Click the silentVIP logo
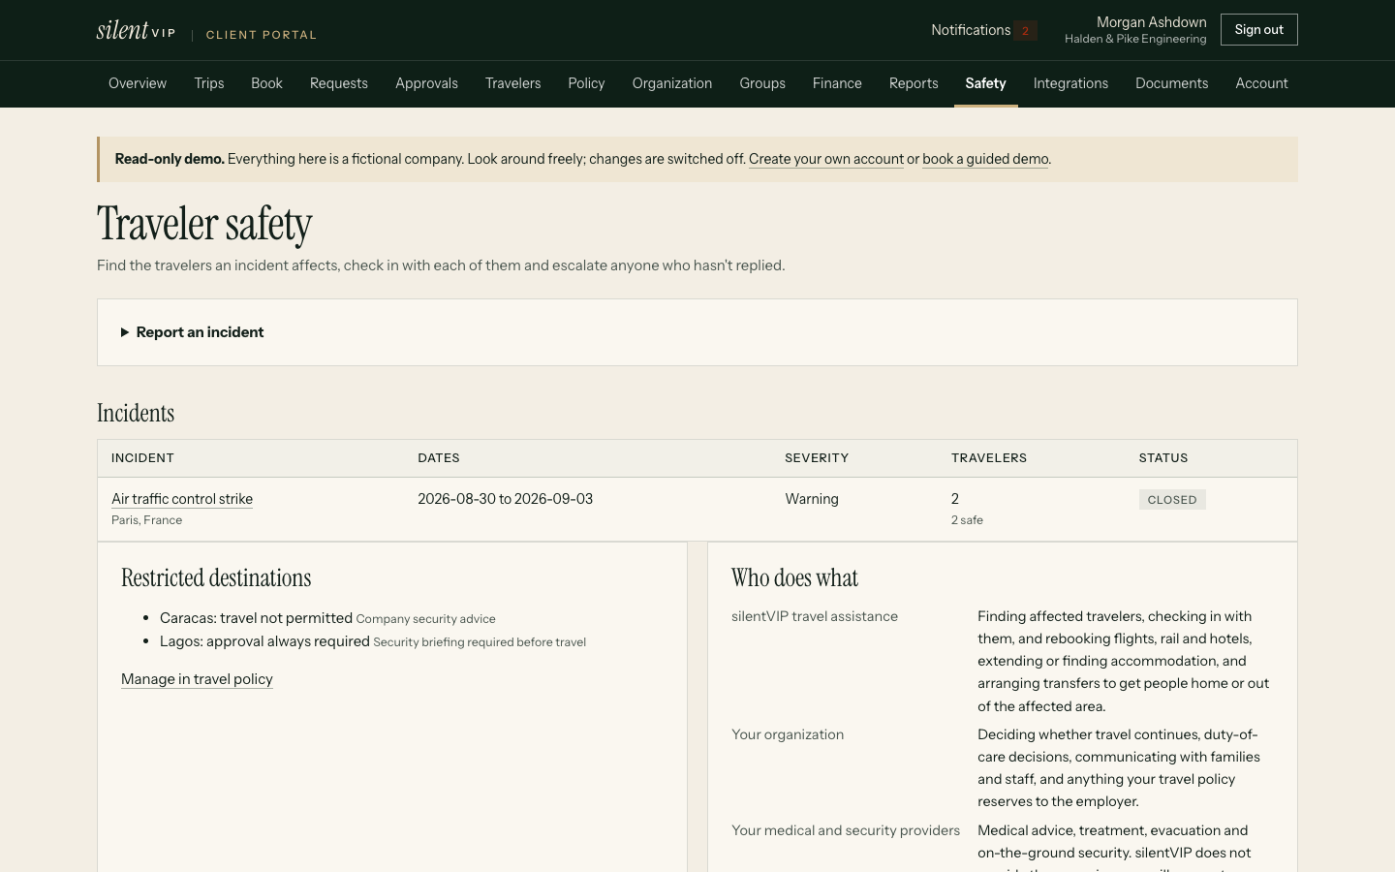Image resolution: width=1395 pixels, height=872 pixels. (136, 30)
